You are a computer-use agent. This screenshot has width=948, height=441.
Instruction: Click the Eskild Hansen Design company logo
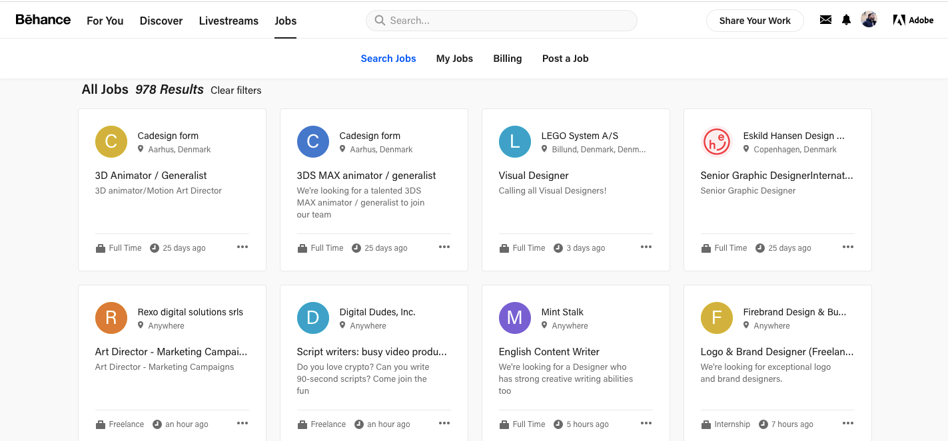(717, 142)
